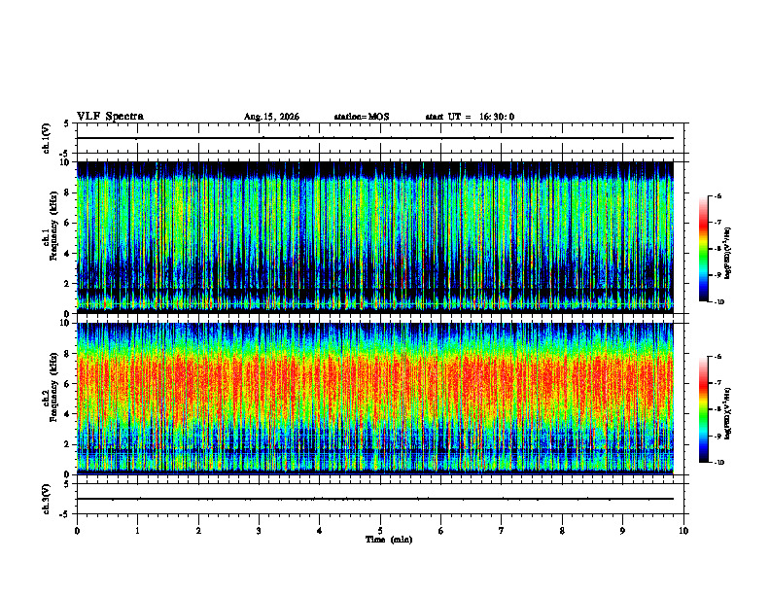Click time axis tick label "3"
Image resolution: width=770 pixels, height=595 pixels.
click(259, 531)
